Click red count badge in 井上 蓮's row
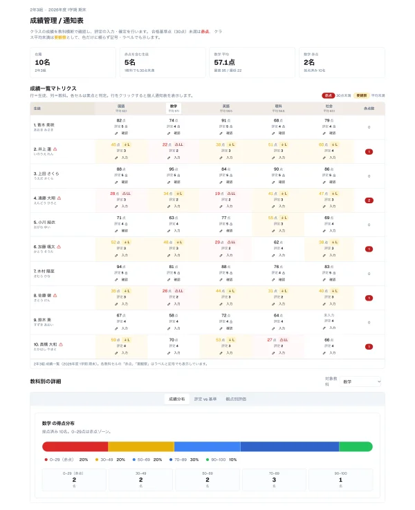Image resolution: width=415 pixels, height=510 pixels. 369,151
